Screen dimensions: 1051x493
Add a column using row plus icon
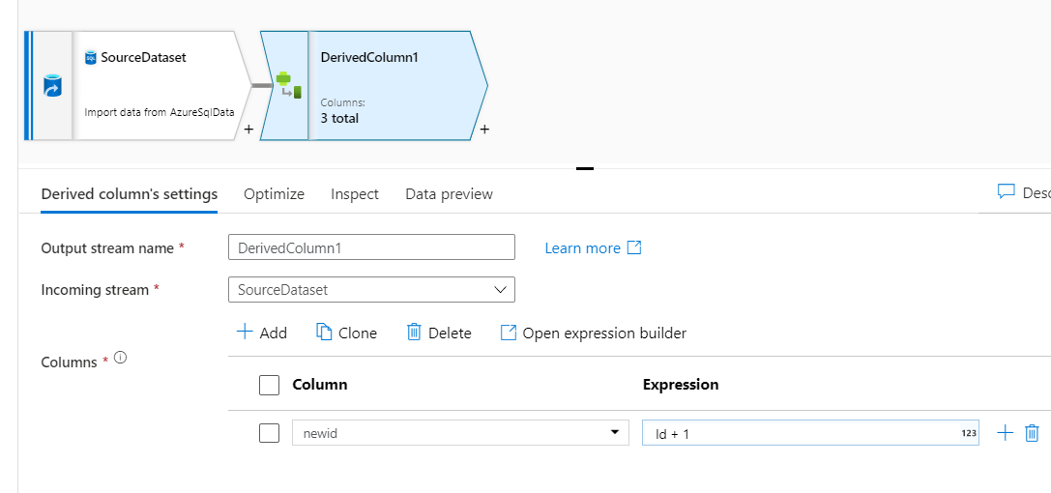click(x=1005, y=433)
